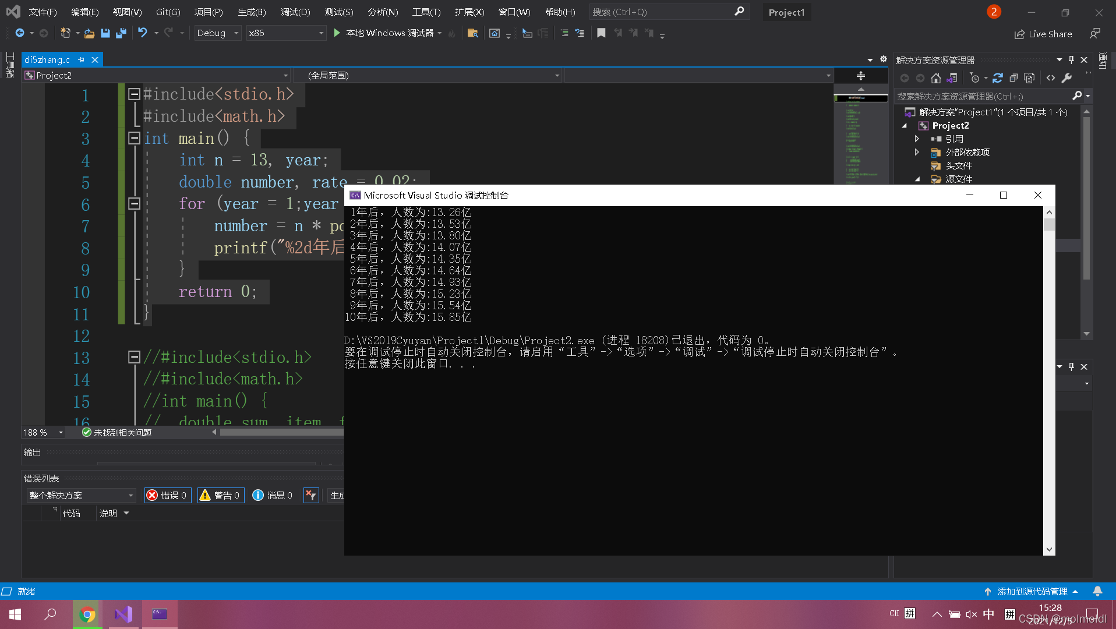Open the global scope (全局范围) dropdown
This screenshot has width=1116, height=629.
(x=427, y=76)
